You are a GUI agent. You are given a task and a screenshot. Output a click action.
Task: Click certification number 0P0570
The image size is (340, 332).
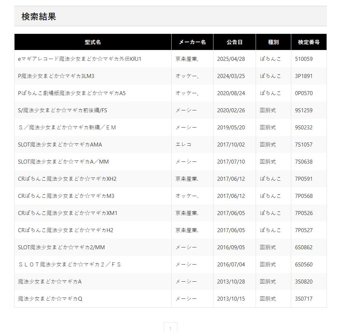click(304, 93)
